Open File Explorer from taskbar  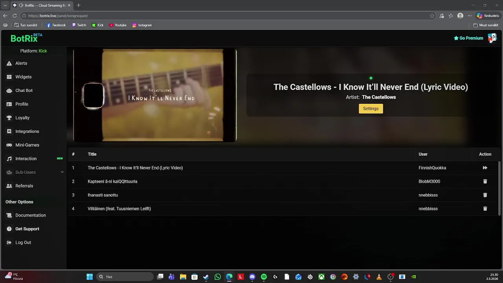point(183,277)
